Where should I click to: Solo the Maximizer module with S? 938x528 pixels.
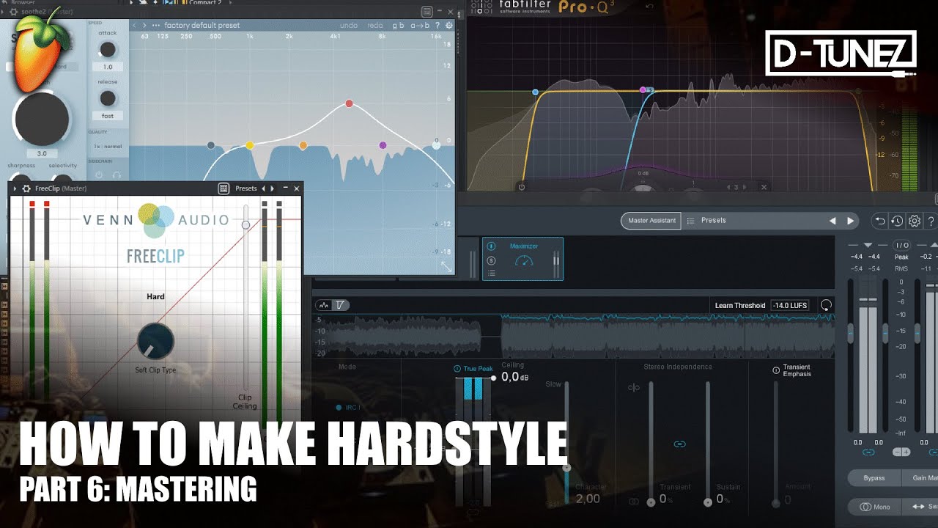tap(491, 260)
